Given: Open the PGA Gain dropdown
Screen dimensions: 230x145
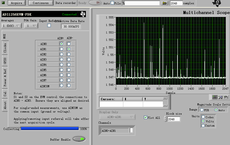Looking at the screenshot, I should click(31, 26).
